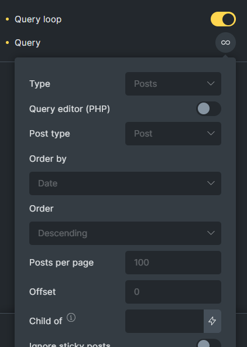
Task: Click the Post type chevron arrow
Action: [211, 134]
